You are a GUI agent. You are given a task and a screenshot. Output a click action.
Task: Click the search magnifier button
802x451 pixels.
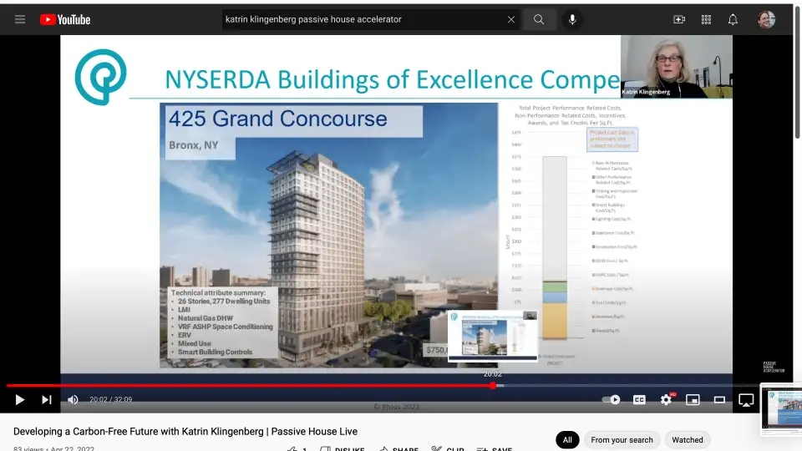[x=540, y=19]
